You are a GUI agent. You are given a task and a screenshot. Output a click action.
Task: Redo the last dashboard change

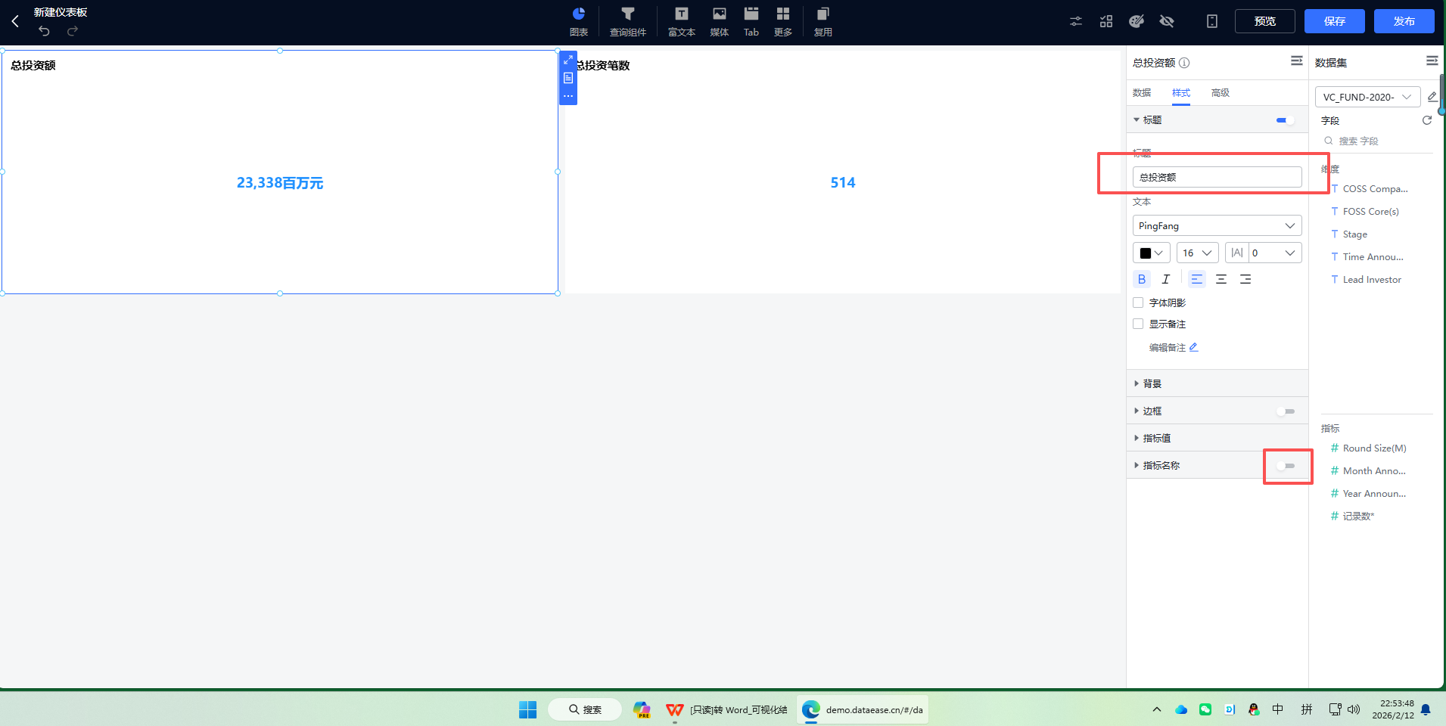click(x=73, y=31)
